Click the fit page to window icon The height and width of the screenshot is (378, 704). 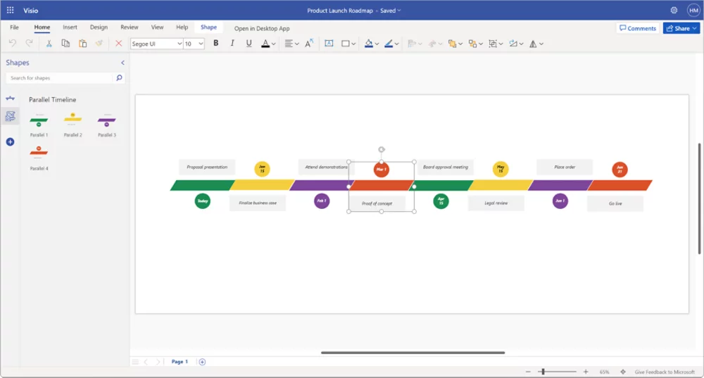tap(623, 372)
